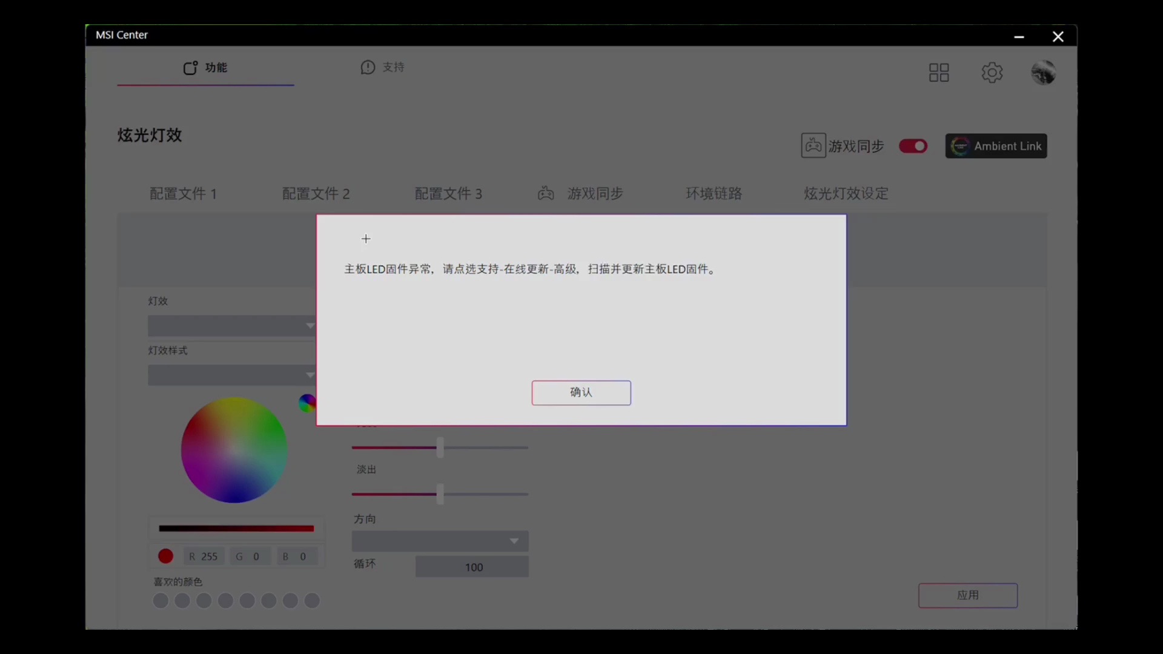Click the 应用 apply button
The width and height of the screenshot is (1163, 654).
click(968, 595)
